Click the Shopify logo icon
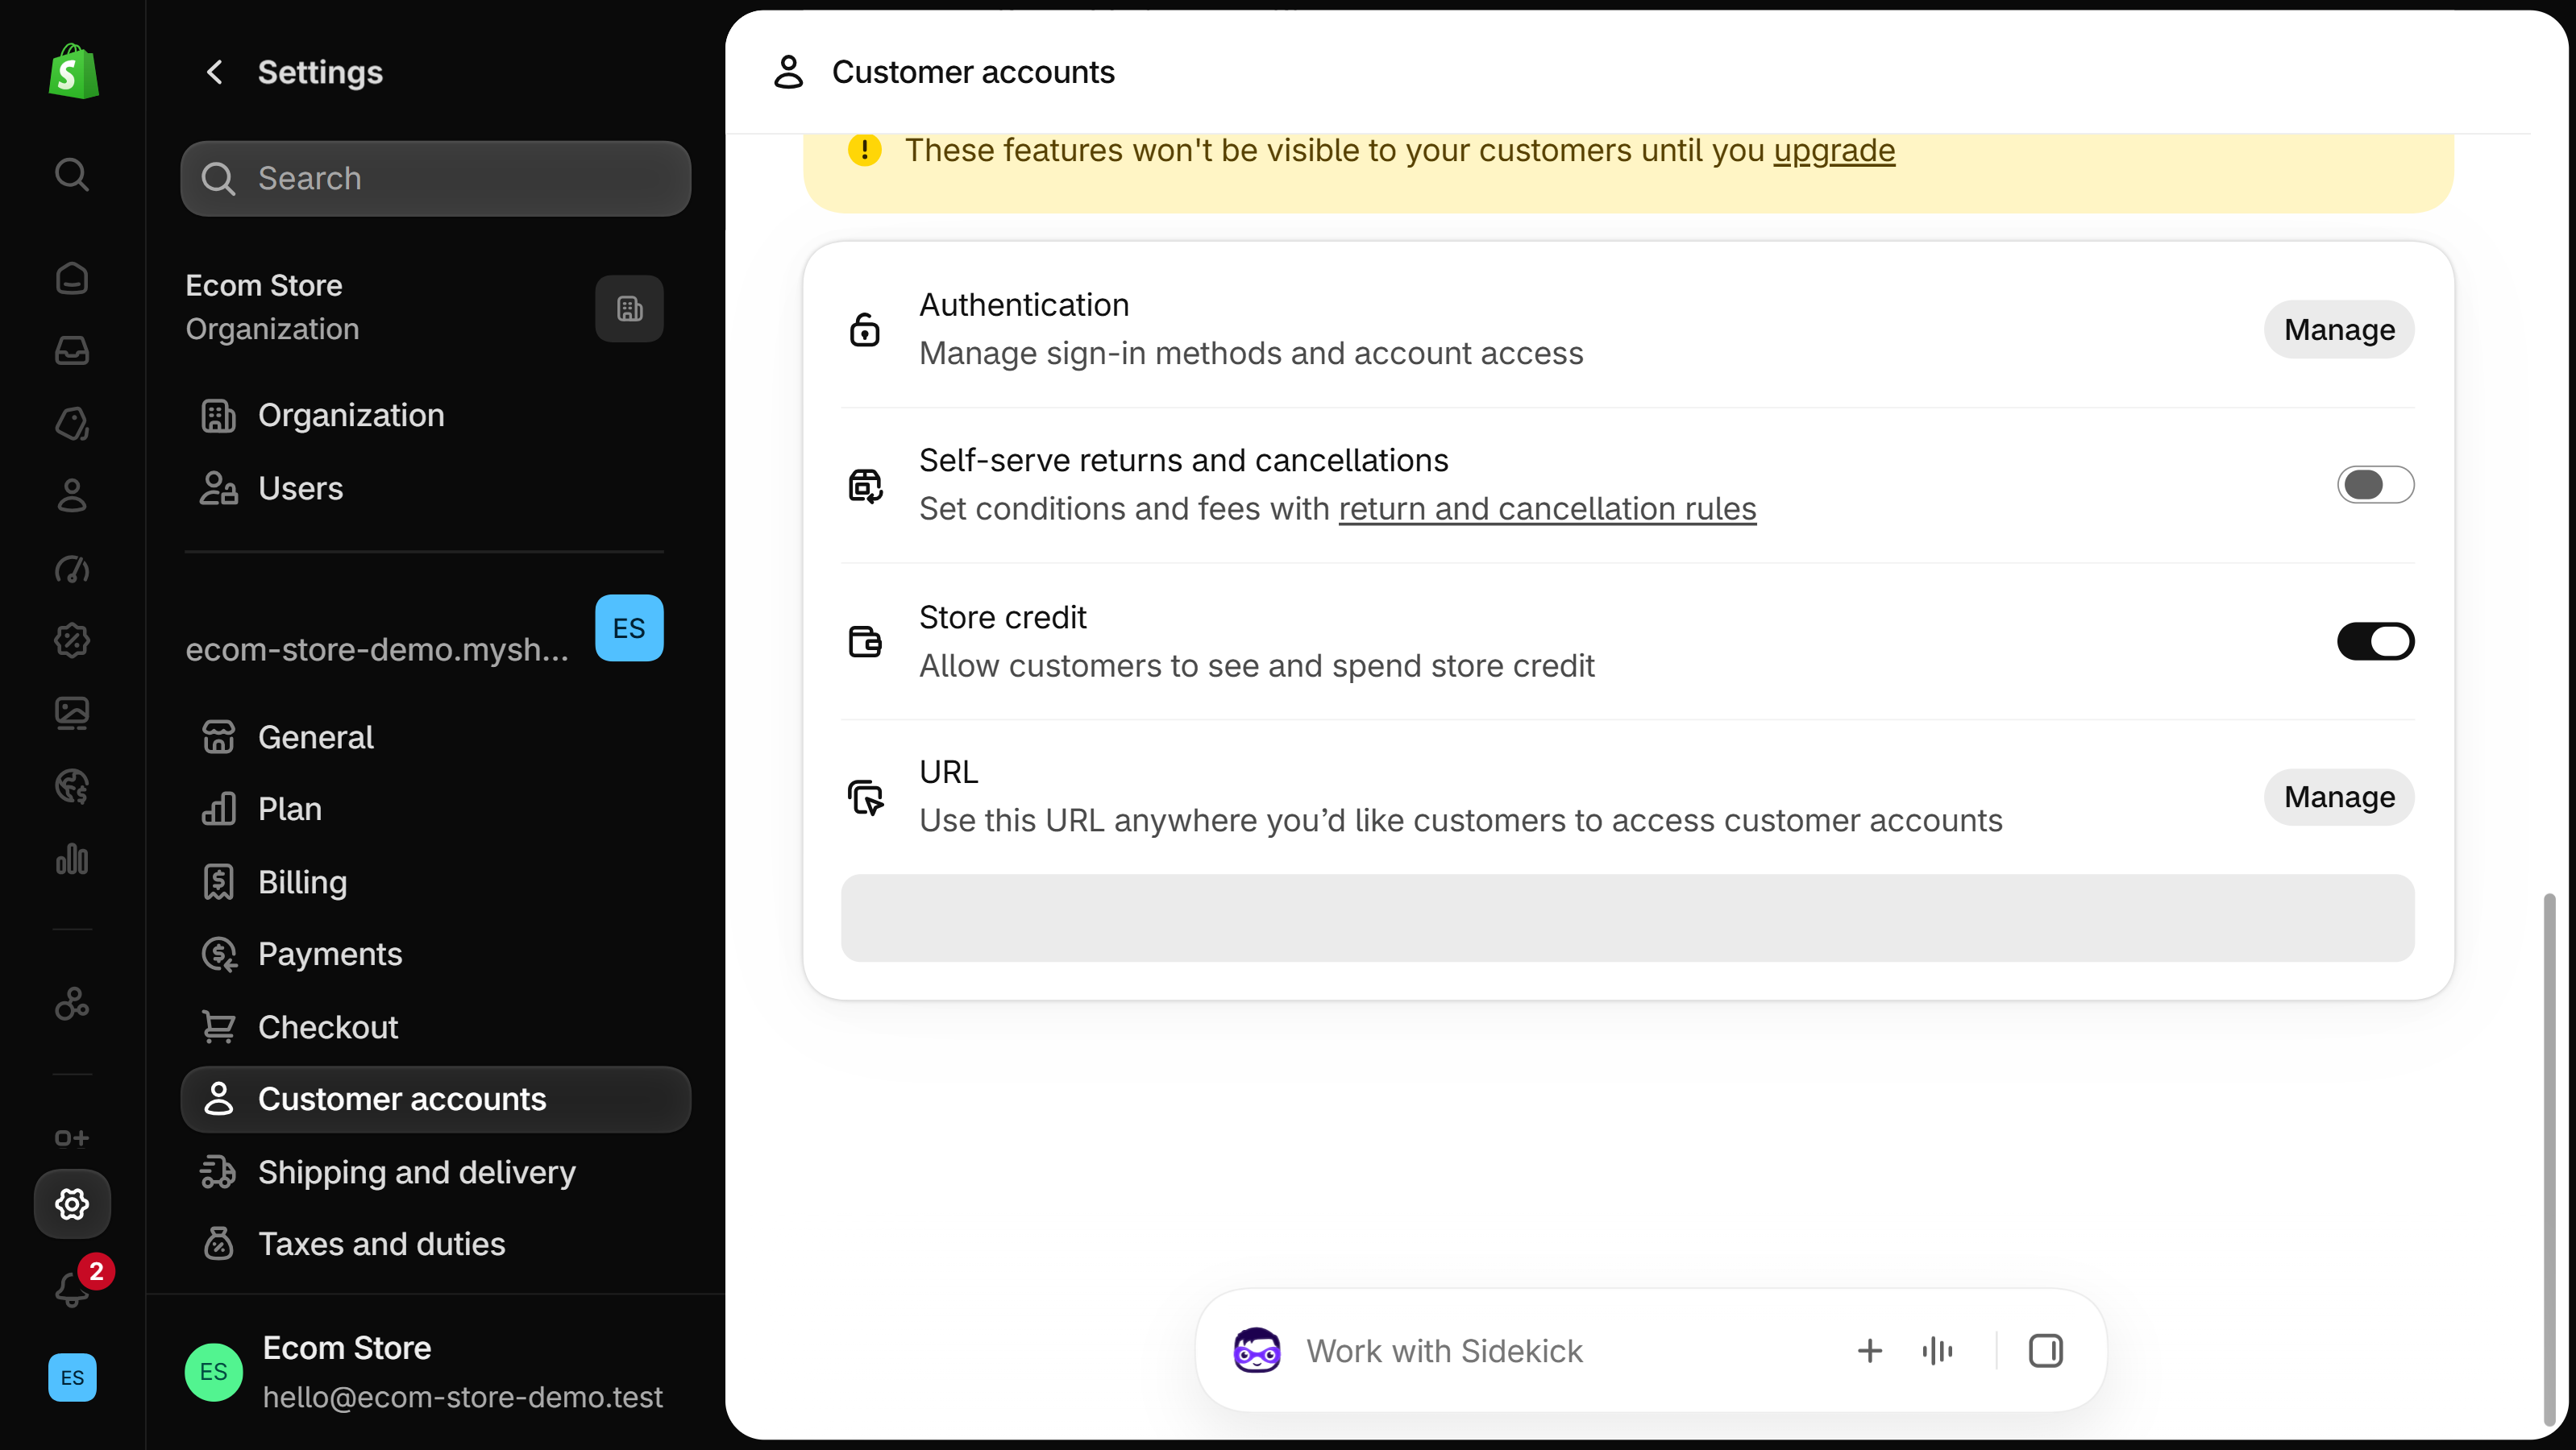 (73, 71)
